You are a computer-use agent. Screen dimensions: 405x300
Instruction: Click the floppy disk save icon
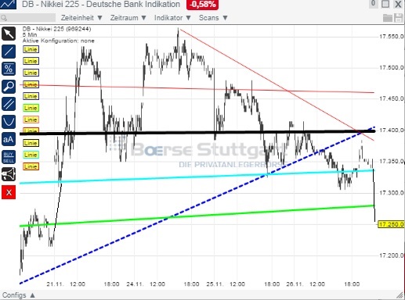[399, 18]
